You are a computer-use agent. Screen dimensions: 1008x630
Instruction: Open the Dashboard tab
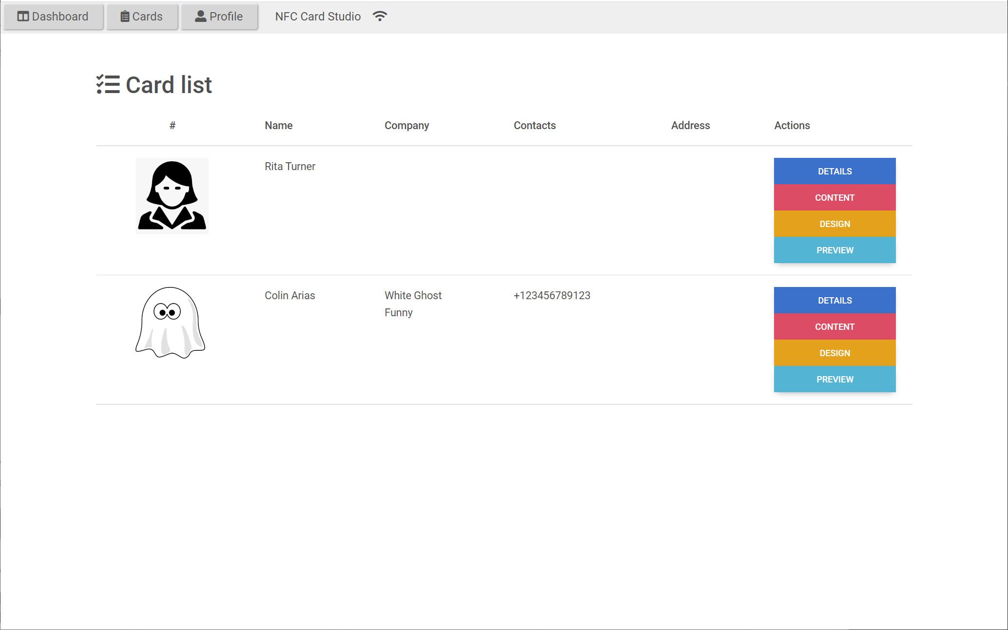(53, 17)
